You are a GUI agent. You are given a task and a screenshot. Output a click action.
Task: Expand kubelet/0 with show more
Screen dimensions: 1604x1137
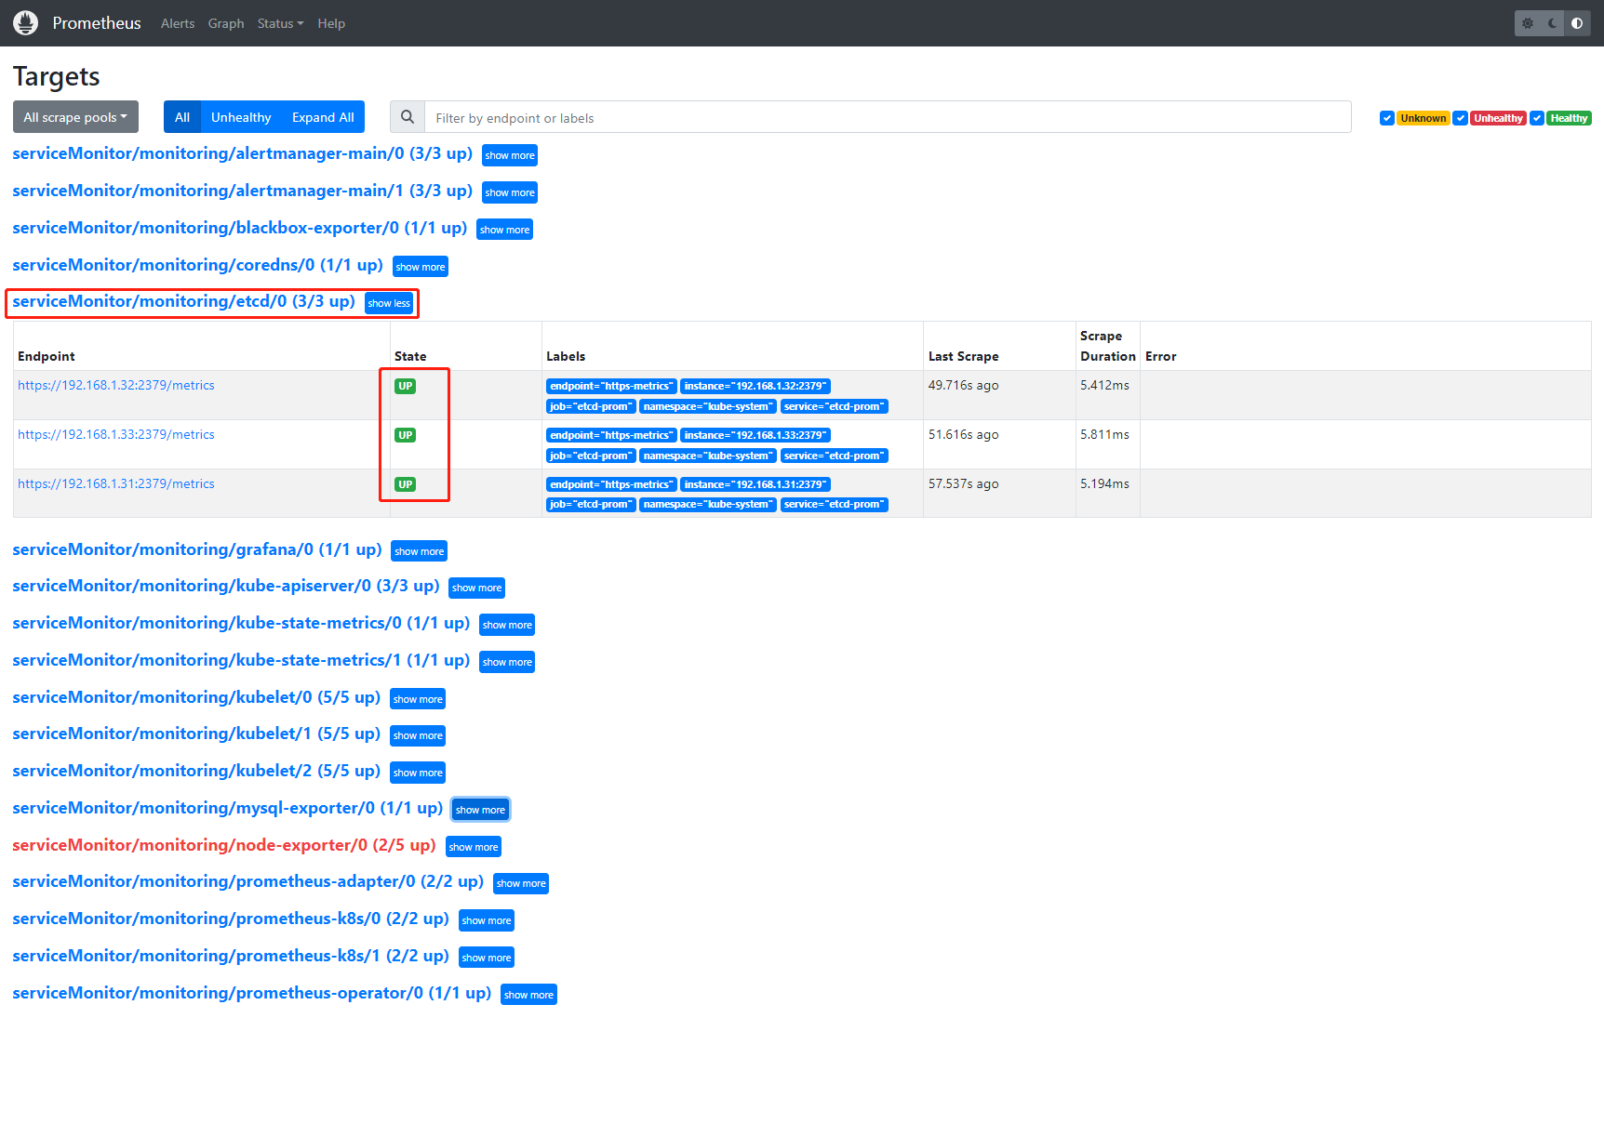[x=418, y=699]
